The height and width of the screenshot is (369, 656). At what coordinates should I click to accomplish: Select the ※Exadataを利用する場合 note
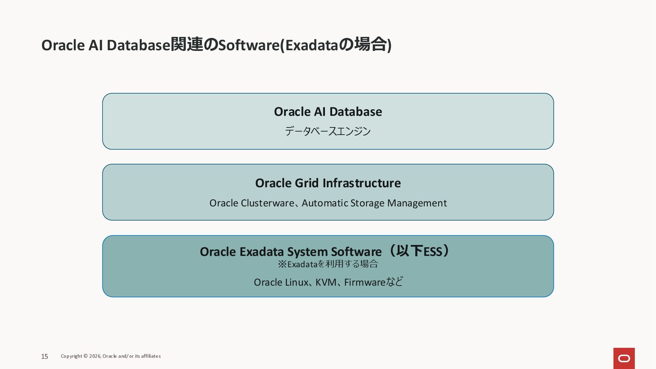(x=328, y=264)
